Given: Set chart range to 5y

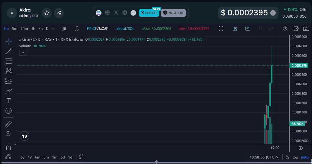Looking at the screenshot, I should point(23,157).
